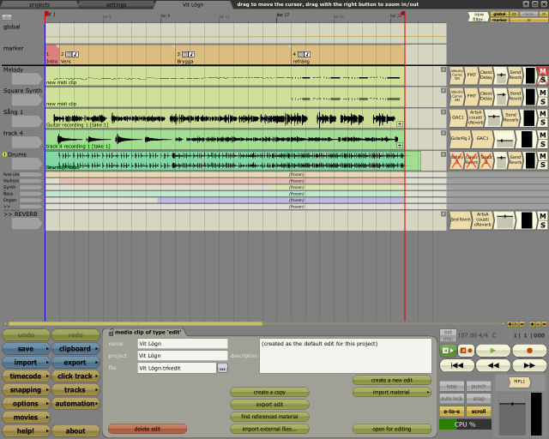Screen dimensions: 549x439
Task: Open the tracks menu
Action: coord(75,389)
